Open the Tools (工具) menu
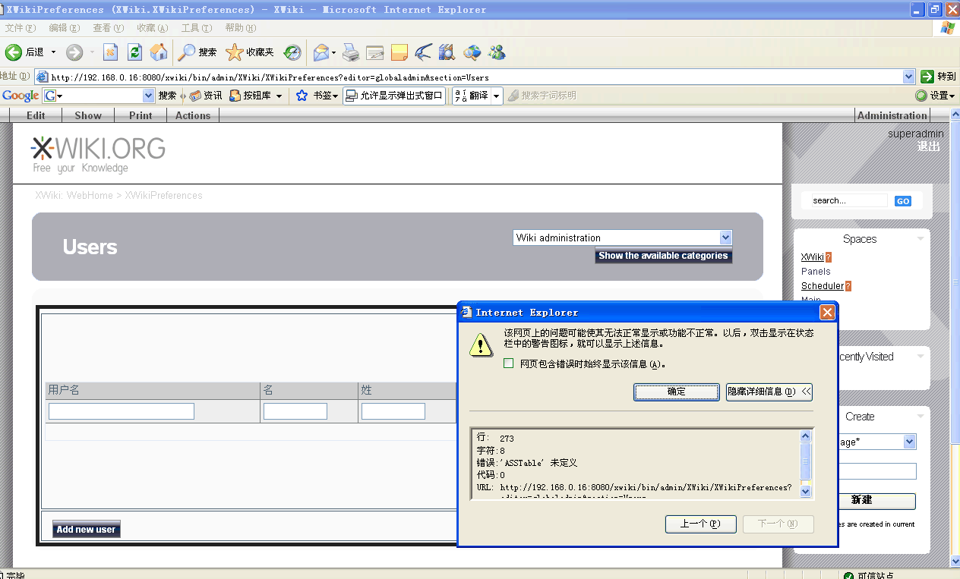The height and width of the screenshot is (579, 960). (x=197, y=28)
